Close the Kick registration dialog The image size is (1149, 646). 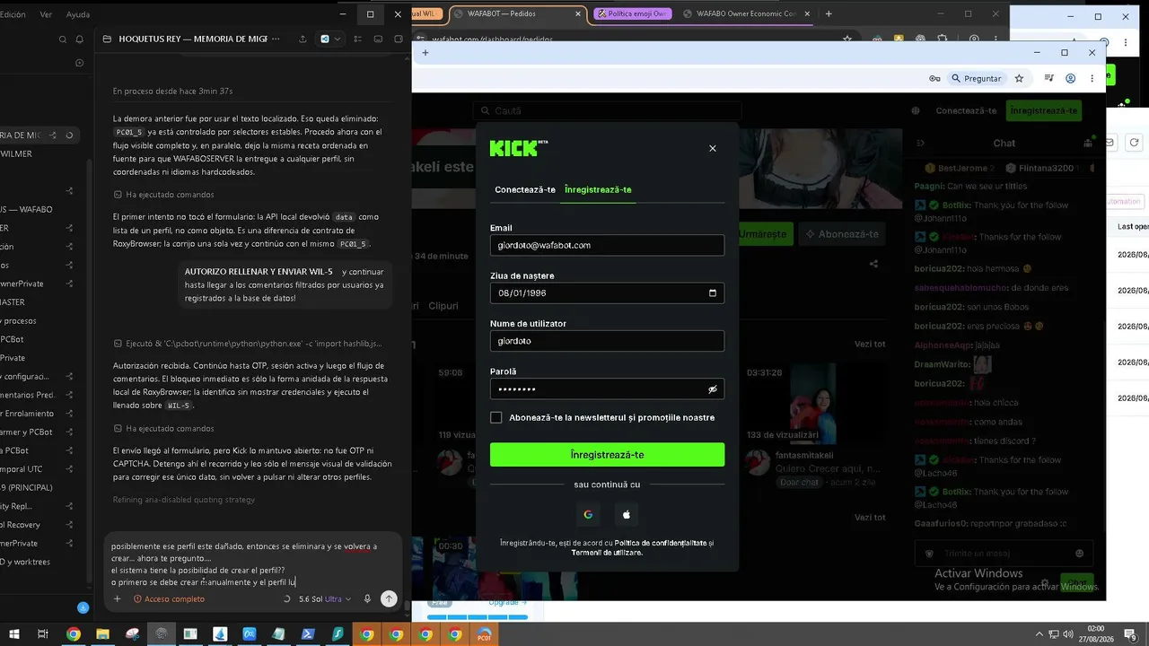(x=713, y=148)
